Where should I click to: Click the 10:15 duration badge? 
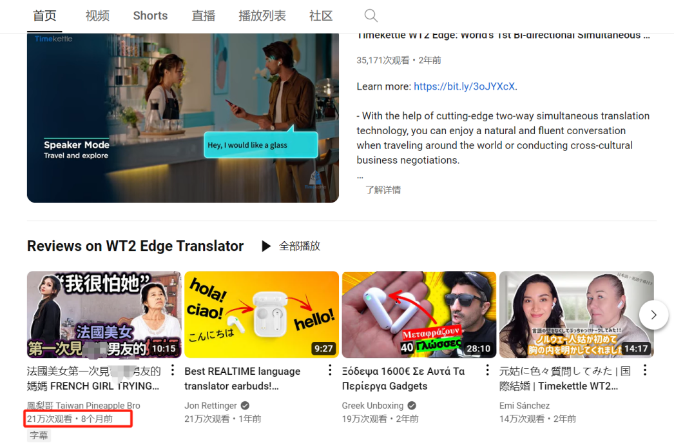164,348
